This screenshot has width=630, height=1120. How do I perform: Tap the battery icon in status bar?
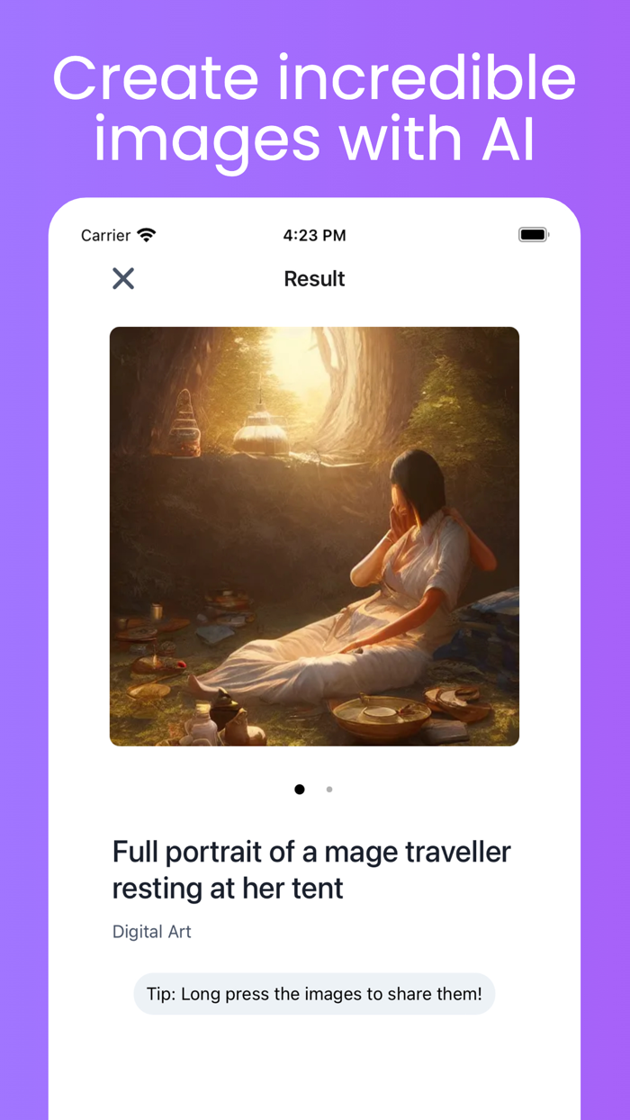[x=534, y=235]
